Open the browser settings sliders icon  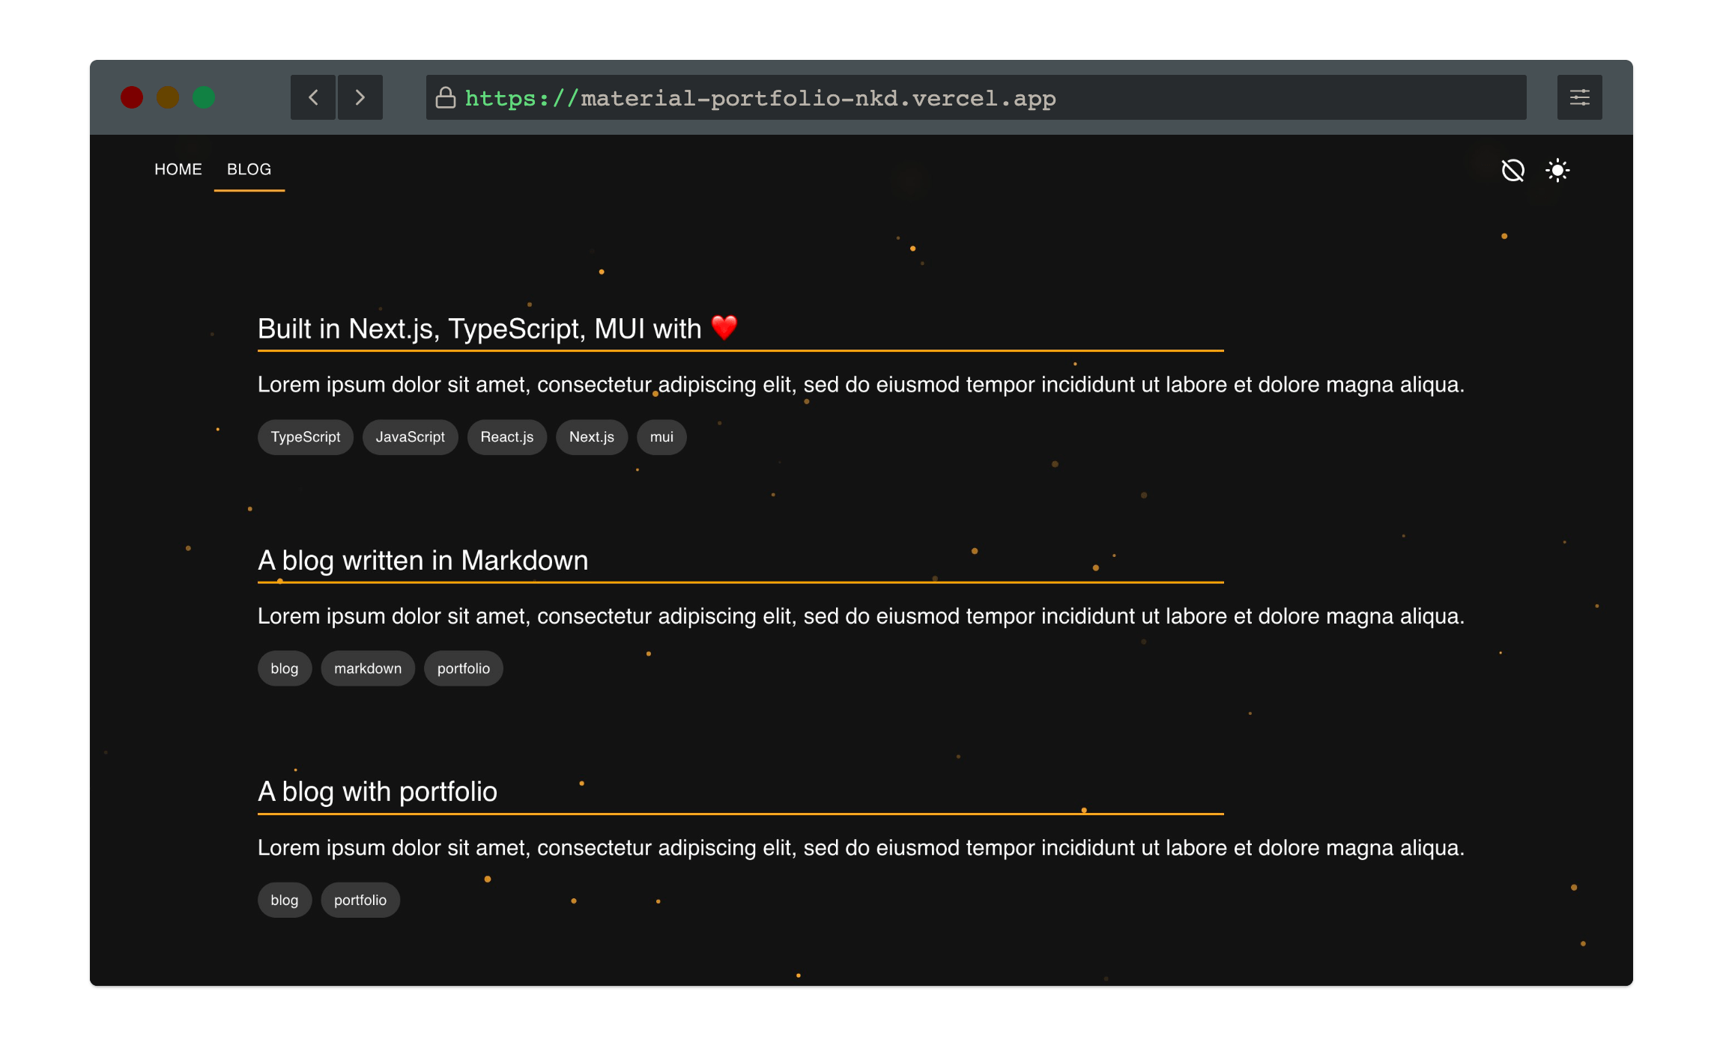tap(1579, 97)
